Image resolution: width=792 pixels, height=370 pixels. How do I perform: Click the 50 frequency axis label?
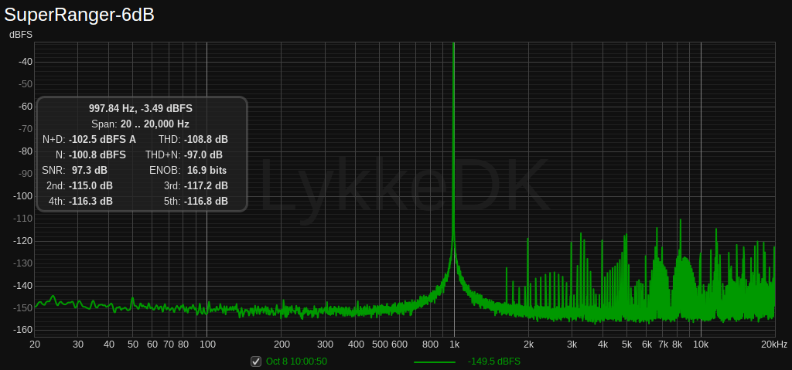(132, 345)
